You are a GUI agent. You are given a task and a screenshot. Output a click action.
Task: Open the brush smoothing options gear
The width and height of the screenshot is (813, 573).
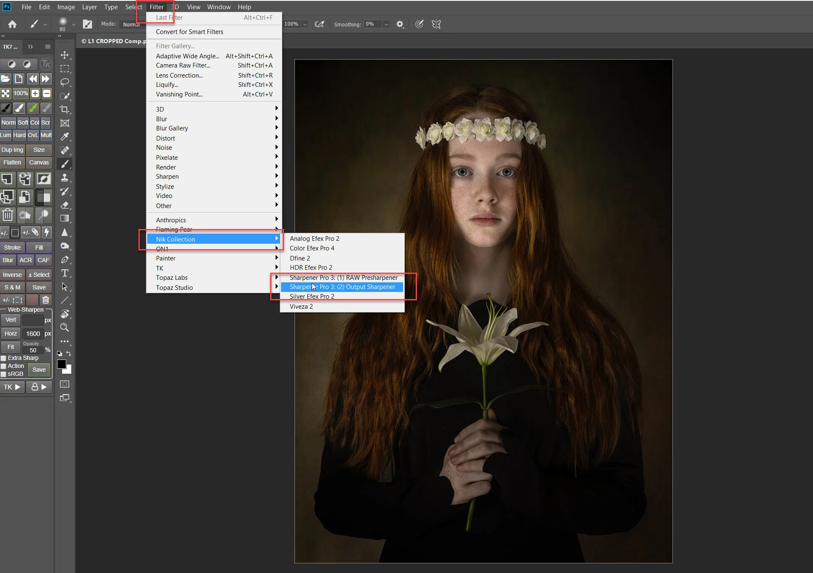[x=399, y=24]
